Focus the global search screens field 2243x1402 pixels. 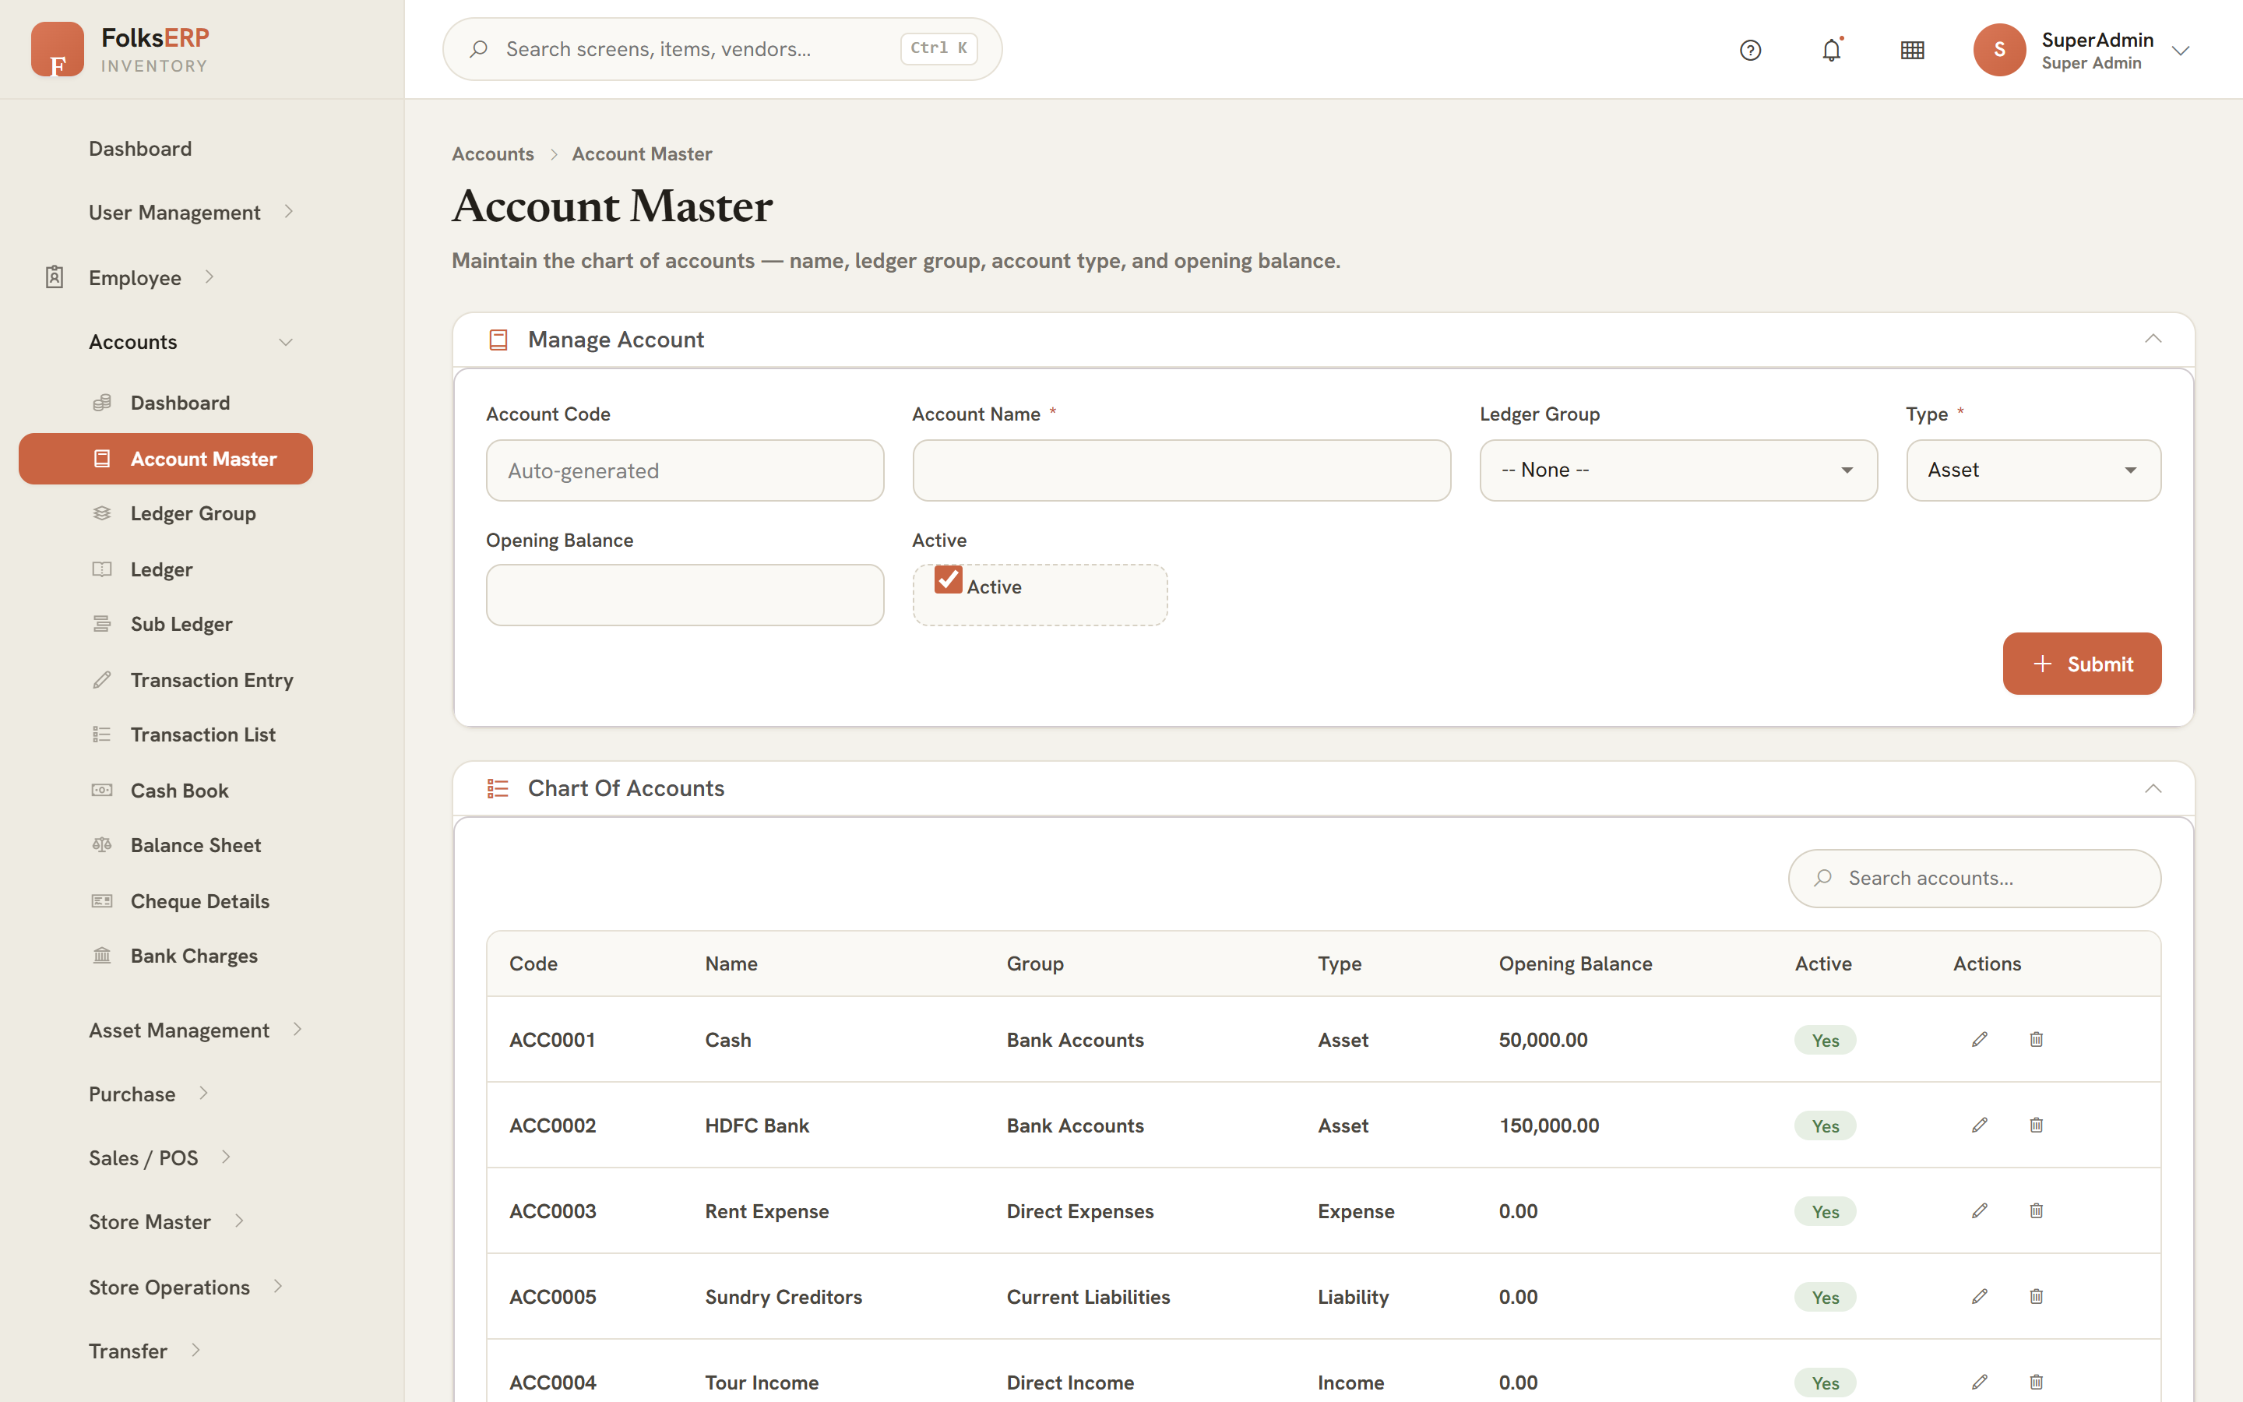[722, 49]
